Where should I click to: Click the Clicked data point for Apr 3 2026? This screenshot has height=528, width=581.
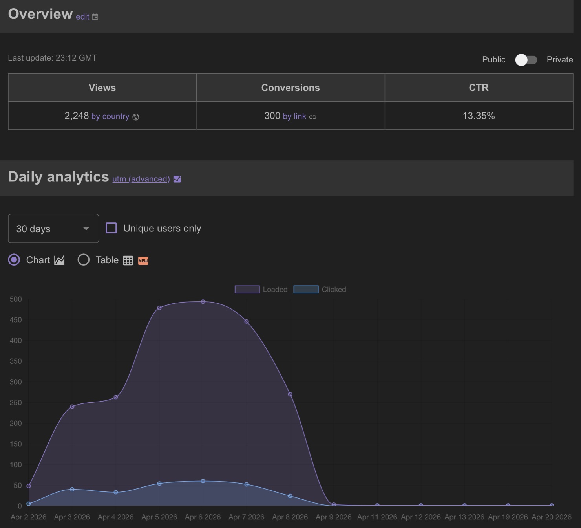pyautogui.click(x=72, y=489)
